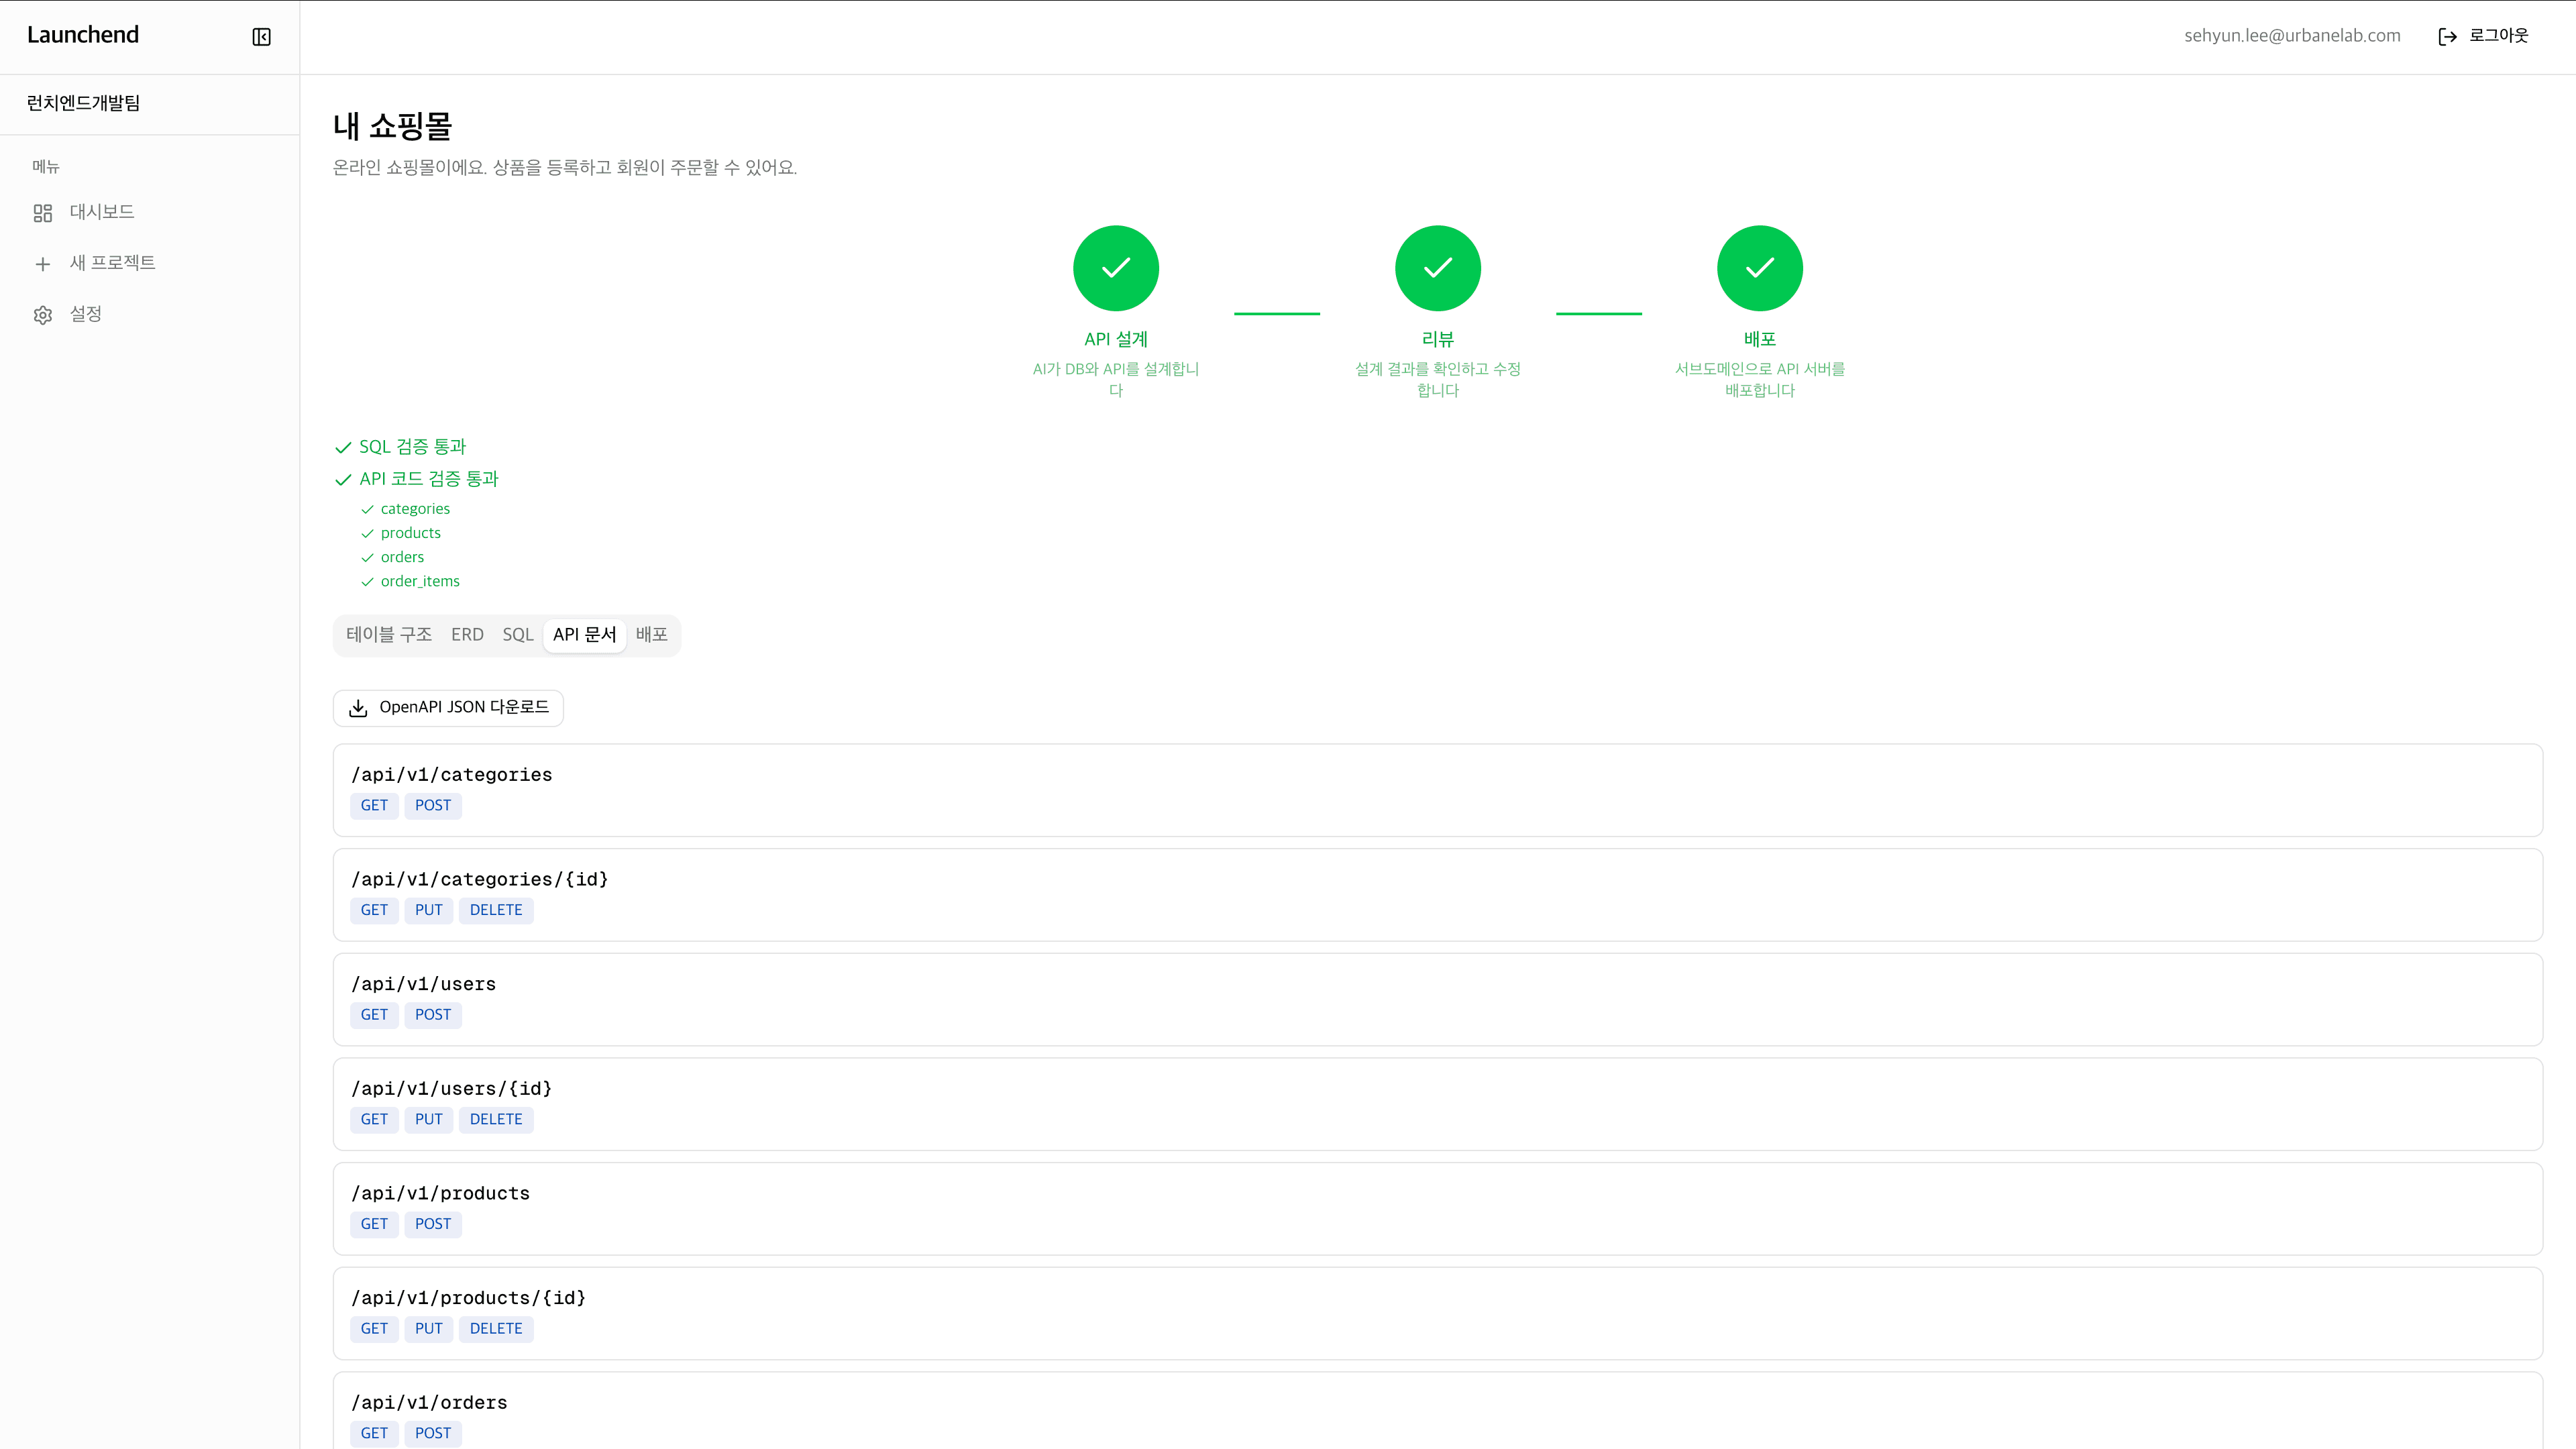Image resolution: width=2576 pixels, height=1449 pixels.
Task: Expand the /api/v1/products/{id} endpoint path
Action: click(x=468, y=1298)
